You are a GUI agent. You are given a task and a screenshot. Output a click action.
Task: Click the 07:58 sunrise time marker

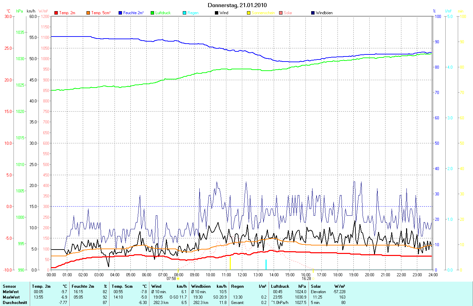[171, 279]
